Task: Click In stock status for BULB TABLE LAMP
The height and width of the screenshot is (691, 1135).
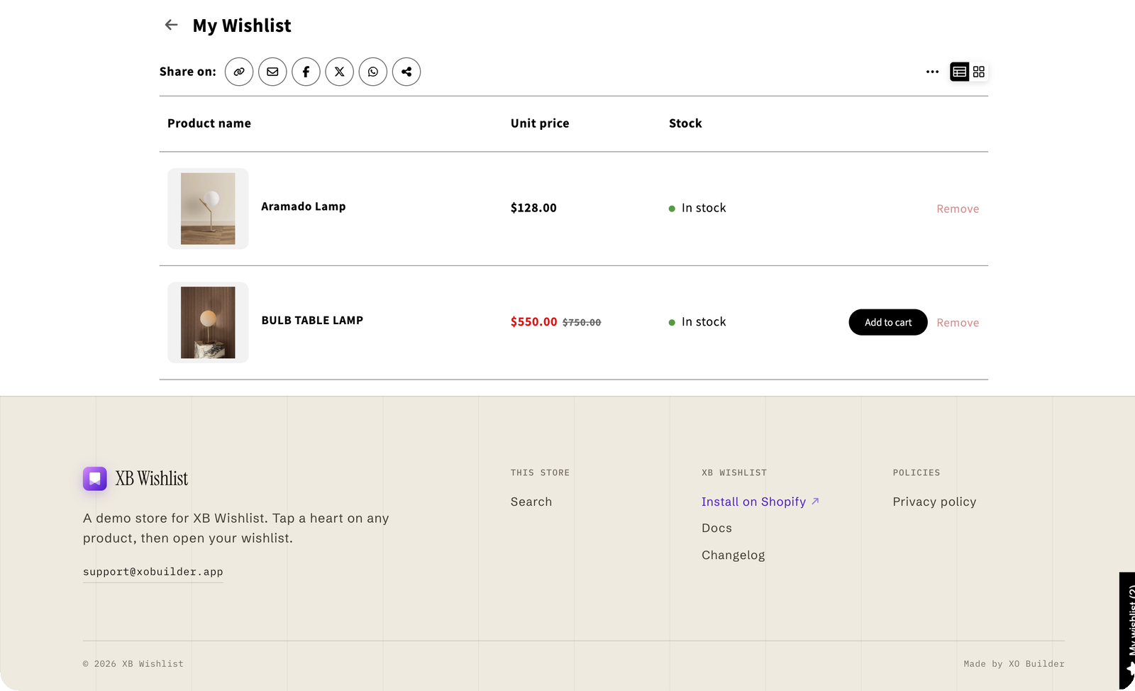Action: pos(697,322)
